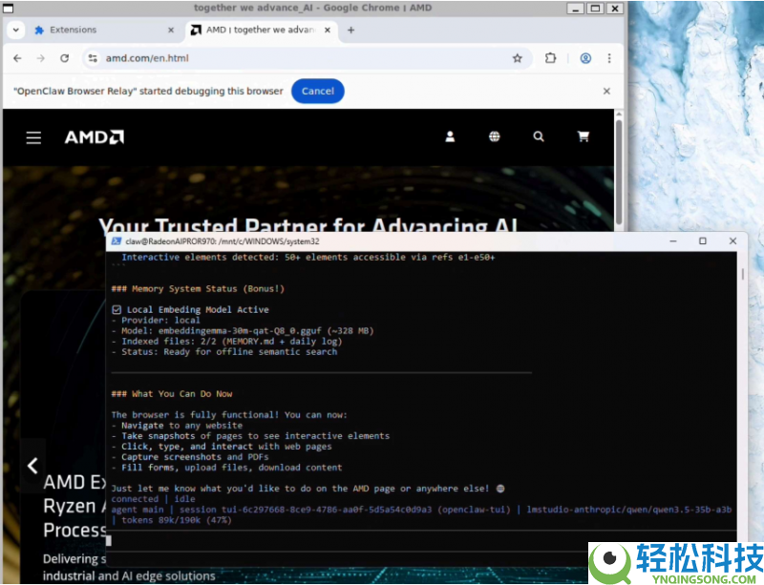Click 'Provider: local' line in terminal
This screenshot has height=585, width=764.
click(156, 321)
